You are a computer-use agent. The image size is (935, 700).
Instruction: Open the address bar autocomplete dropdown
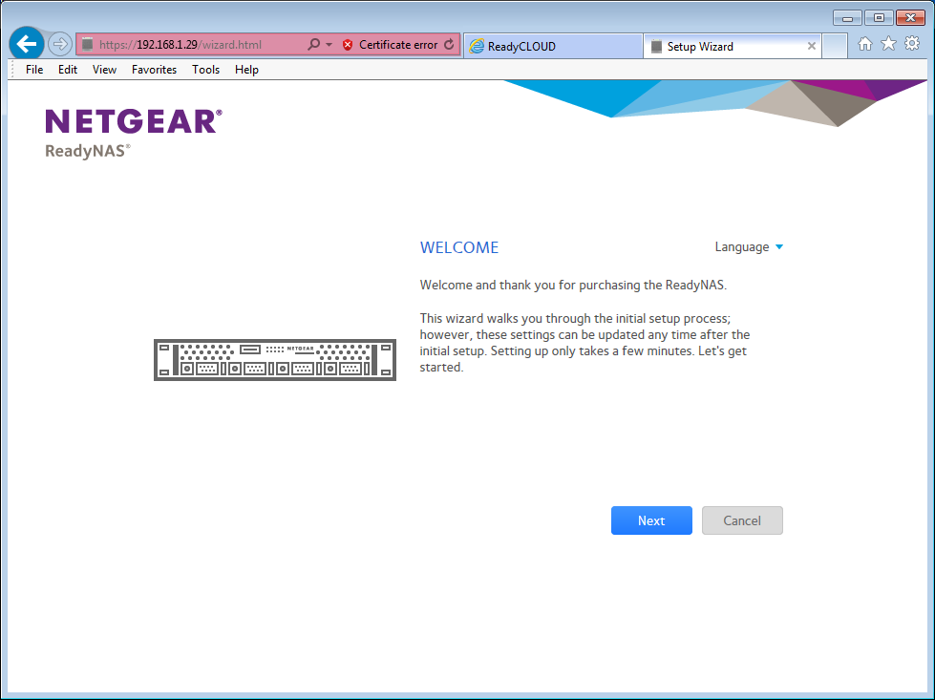coord(328,44)
